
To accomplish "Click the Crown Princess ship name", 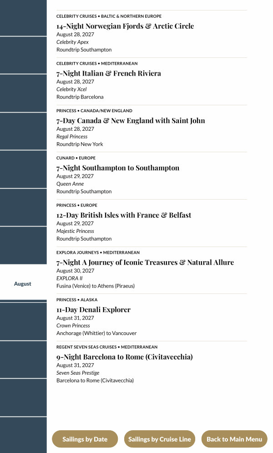I will (x=73, y=326).
